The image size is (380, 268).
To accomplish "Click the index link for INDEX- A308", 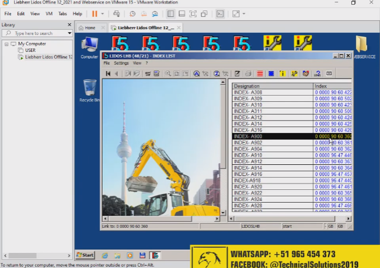I will [333, 92].
